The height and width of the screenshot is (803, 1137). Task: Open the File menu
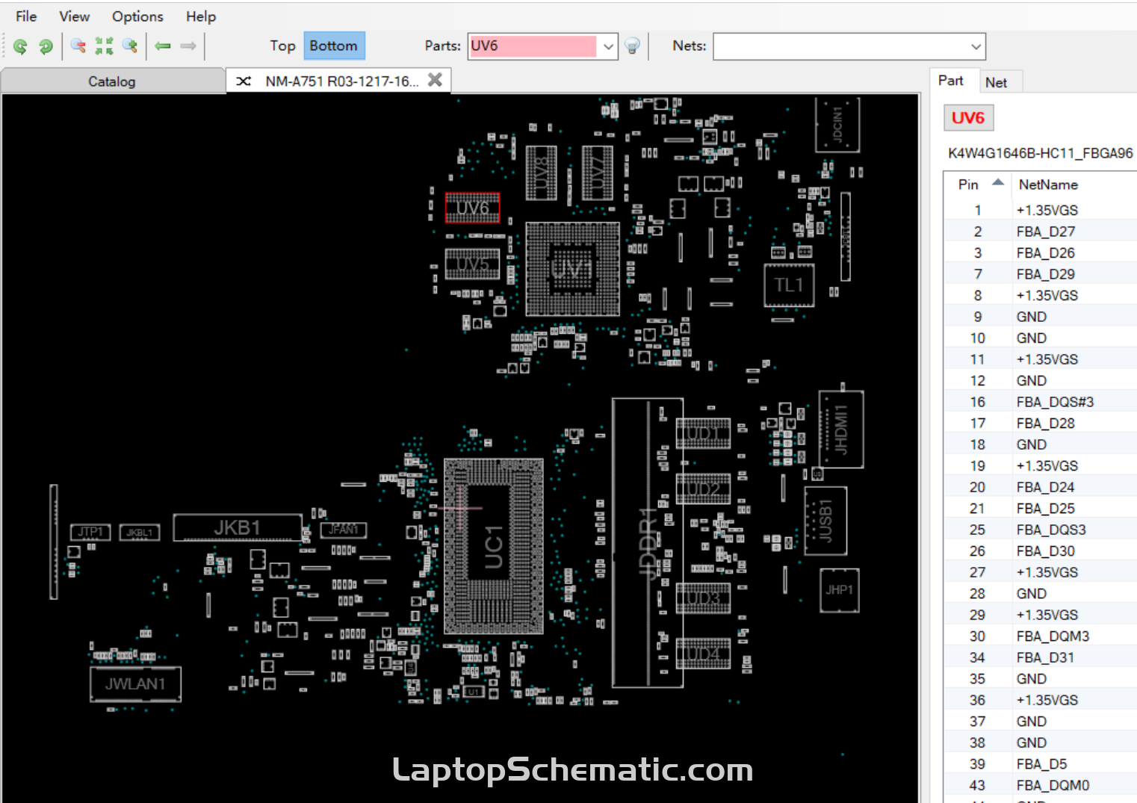click(26, 16)
